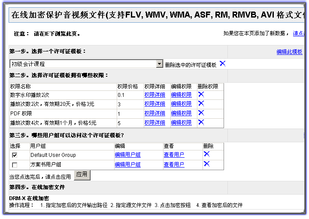Click 权限详细 for 播放次数4次 row
The height and width of the screenshot is (219, 309).
154,123
